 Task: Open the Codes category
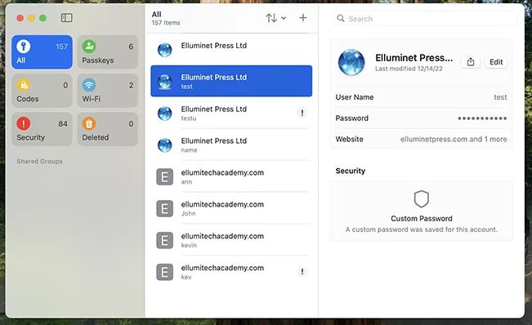(42, 91)
